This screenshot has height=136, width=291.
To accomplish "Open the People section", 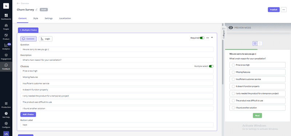I will pos(6,27).
